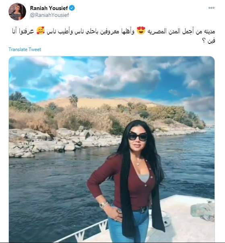Open the Raniah Yousief display name

49,8
